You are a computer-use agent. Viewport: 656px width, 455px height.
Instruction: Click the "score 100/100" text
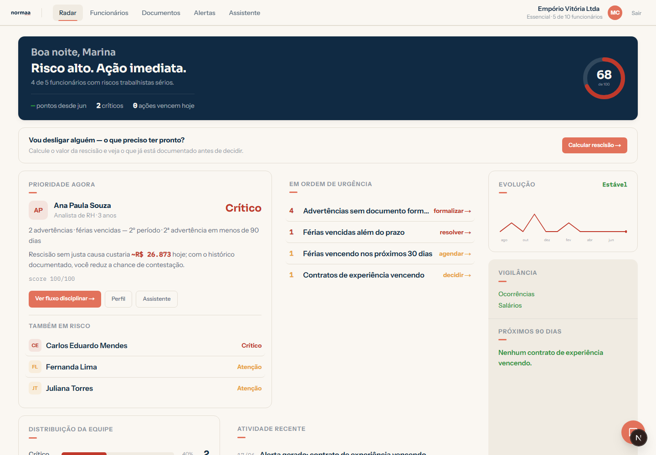[x=52, y=279]
